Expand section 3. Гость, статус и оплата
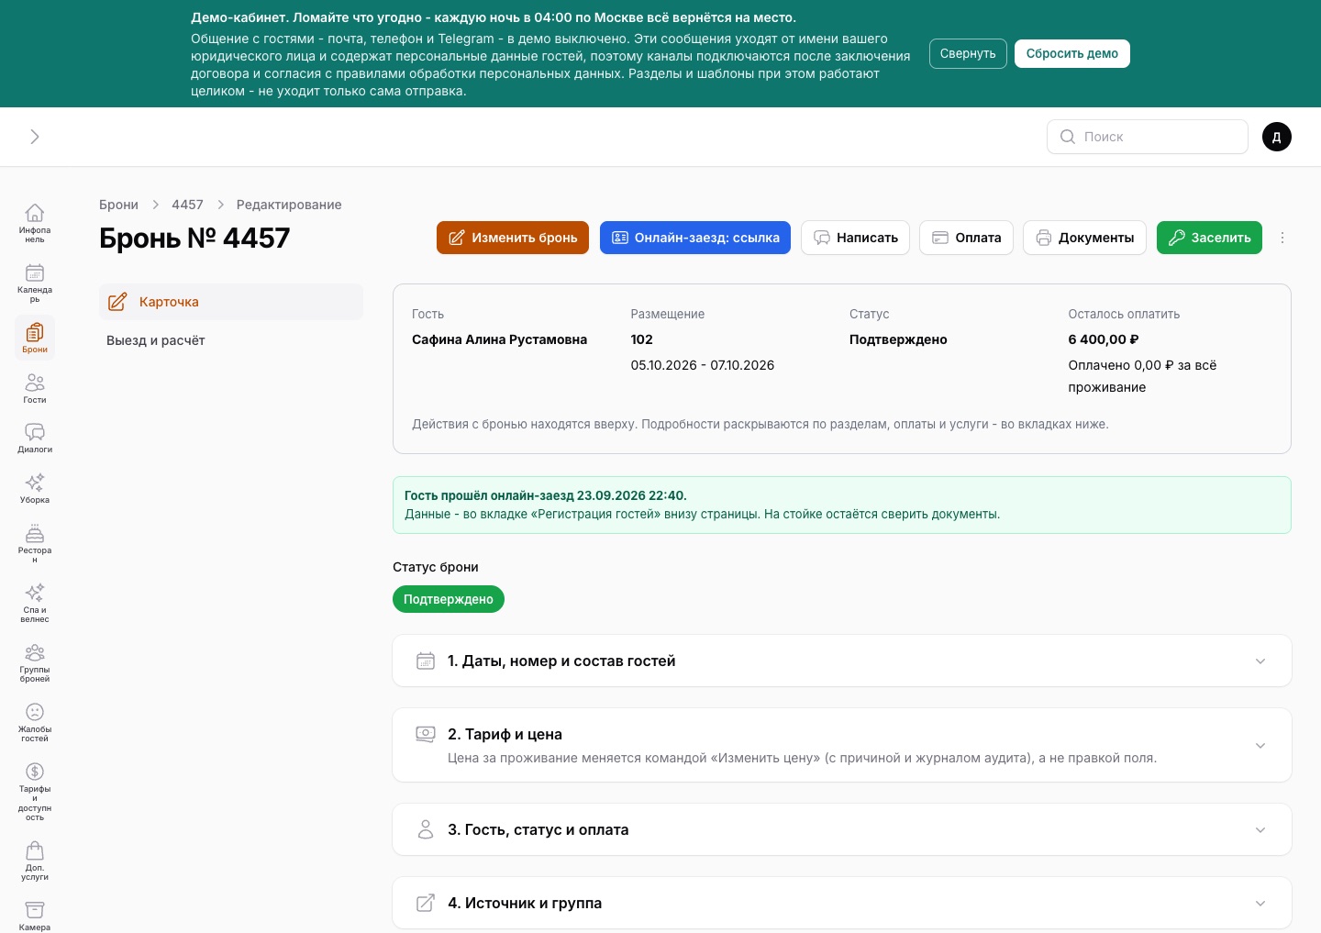The width and height of the screenshot is (1321, 933). coord(842,829)
